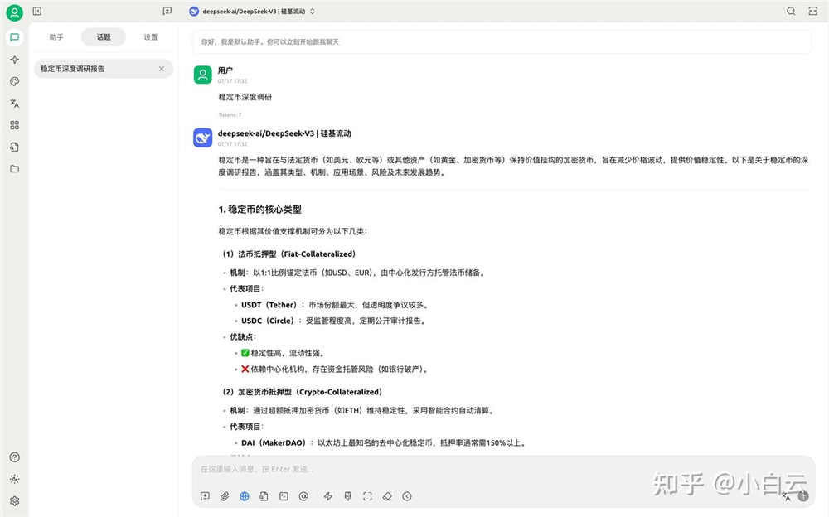
Task: Click the DAI (MakerDAO) bullet line
Action: tap(385, 443)
